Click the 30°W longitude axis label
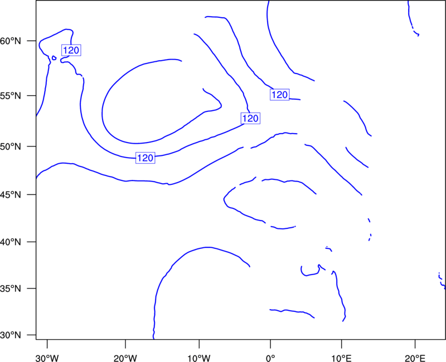This screenshot has width=446, height=362. [x=47, y=358]
